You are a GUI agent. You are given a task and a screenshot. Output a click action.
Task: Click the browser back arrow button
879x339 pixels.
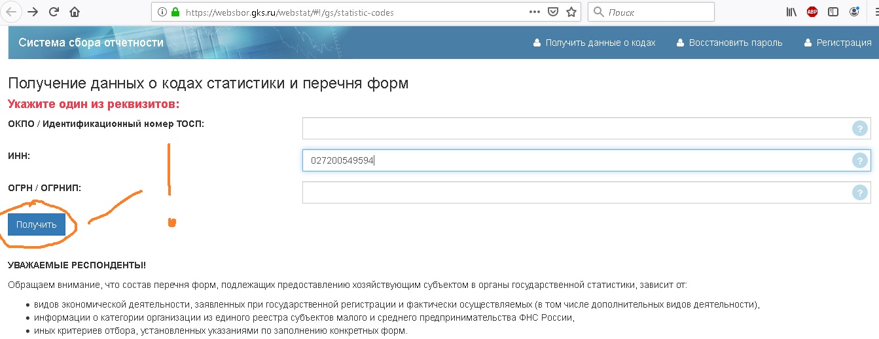(x=11, y=12)
